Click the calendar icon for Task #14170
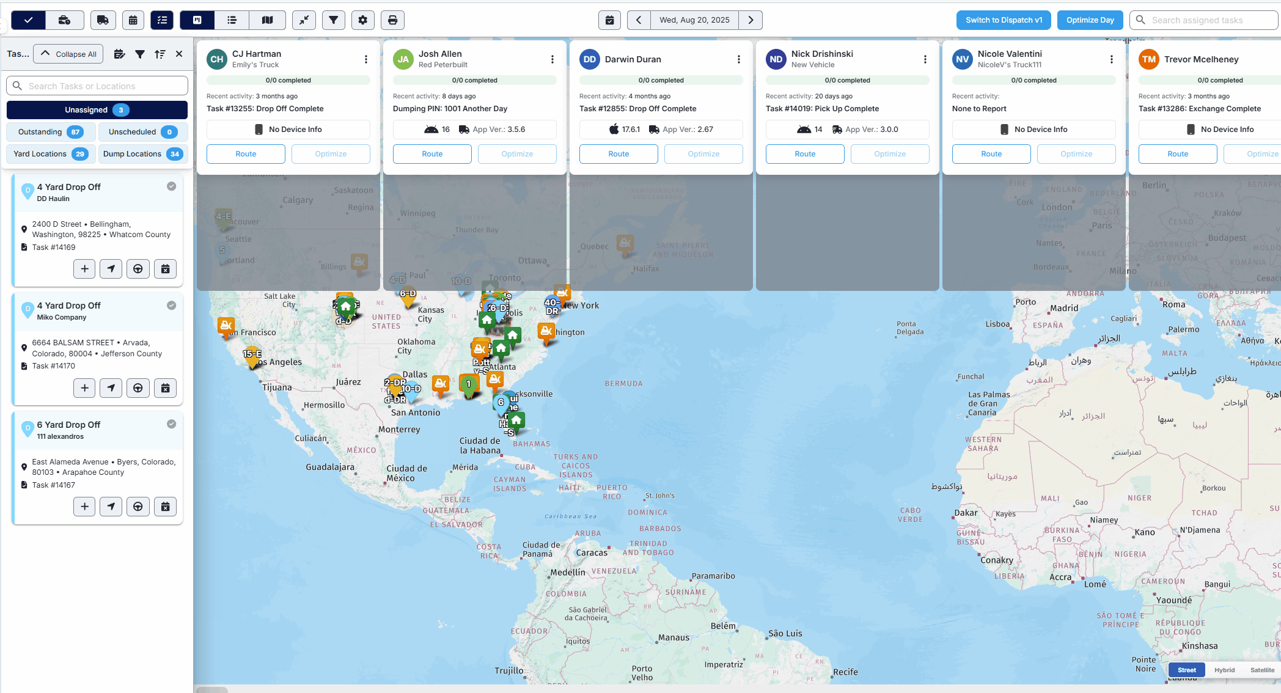 166,388
